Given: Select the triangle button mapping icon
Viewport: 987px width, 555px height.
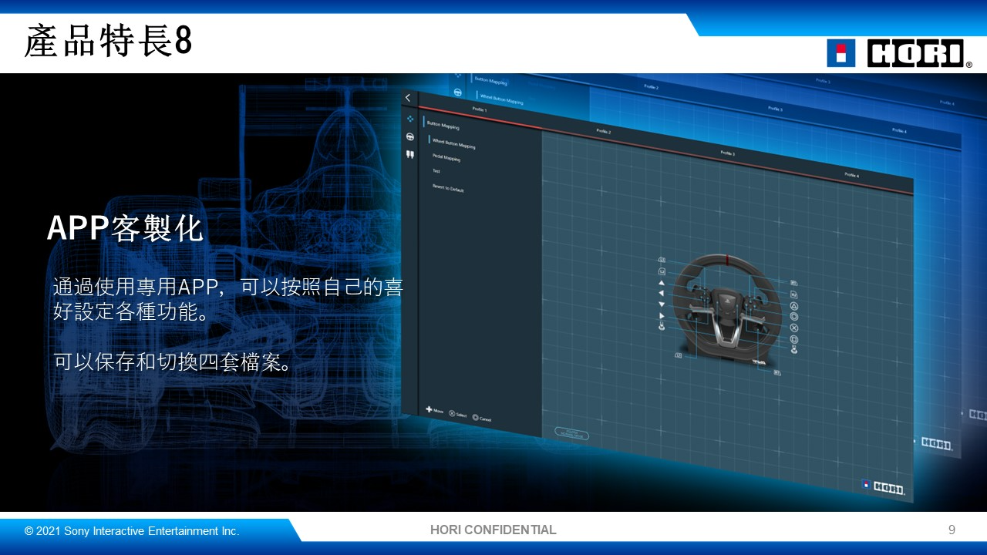Looking at the screenshot, I should [x=794, y=305].
